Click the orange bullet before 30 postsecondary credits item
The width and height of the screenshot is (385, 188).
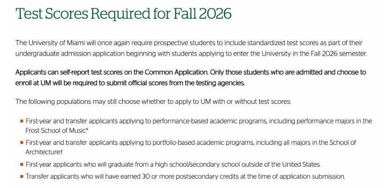pos(22,176)
